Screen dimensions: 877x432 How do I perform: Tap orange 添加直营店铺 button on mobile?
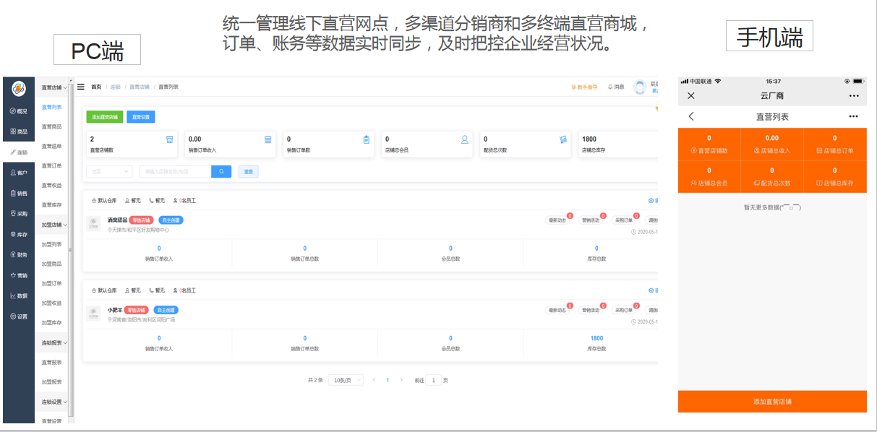tap(772, 402)
